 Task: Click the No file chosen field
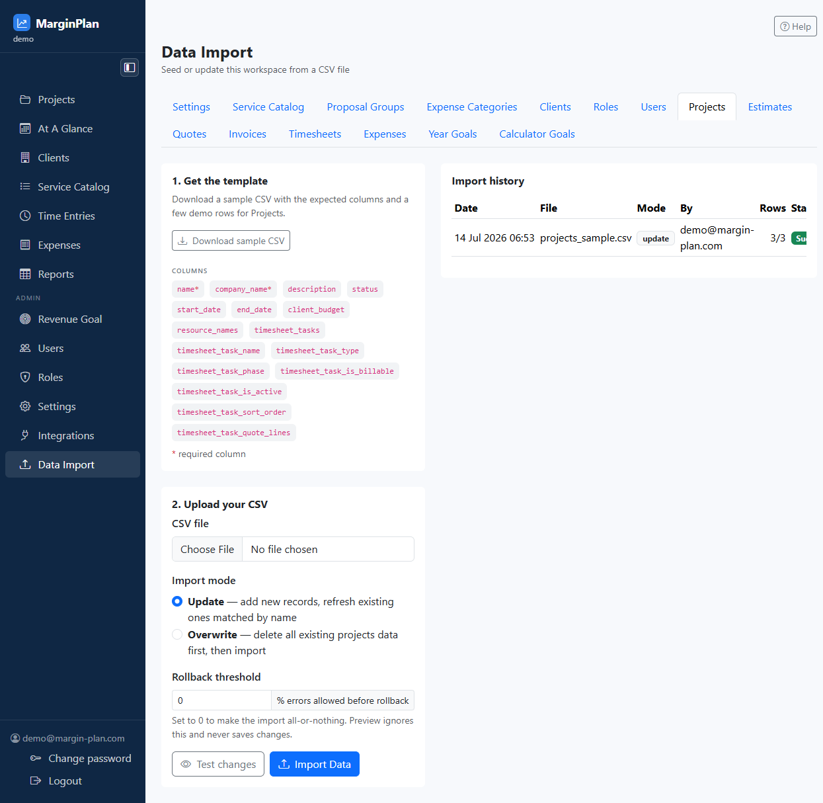click(x=328, y=549)
